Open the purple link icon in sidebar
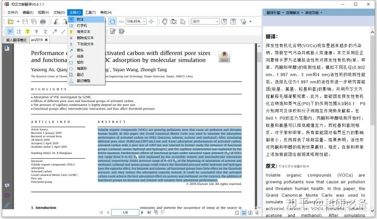Image resolution: width=377 pixels, height=219 pixels. pos(7,195)
